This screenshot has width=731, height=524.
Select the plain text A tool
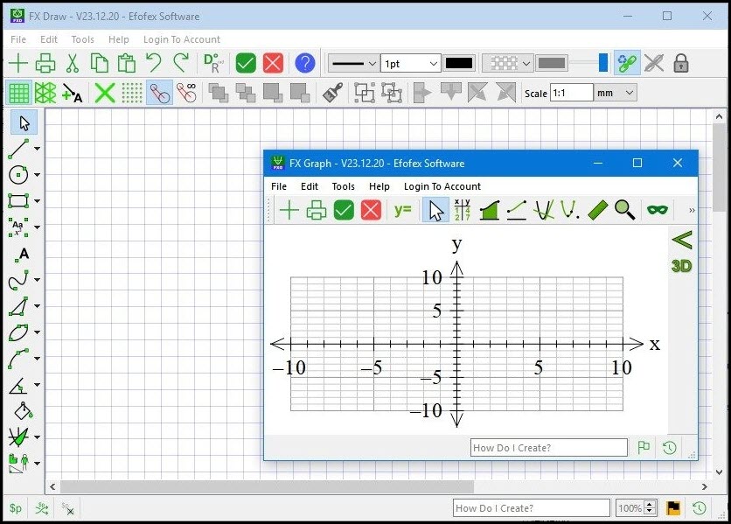point(23,255)
